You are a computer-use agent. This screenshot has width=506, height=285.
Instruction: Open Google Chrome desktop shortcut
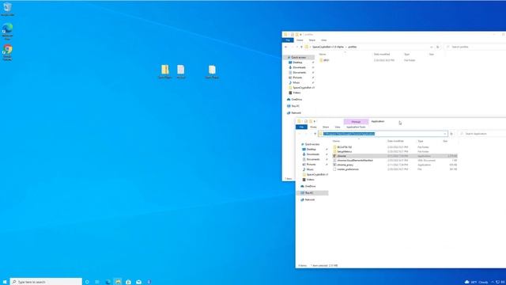click(x=7, y=52)
